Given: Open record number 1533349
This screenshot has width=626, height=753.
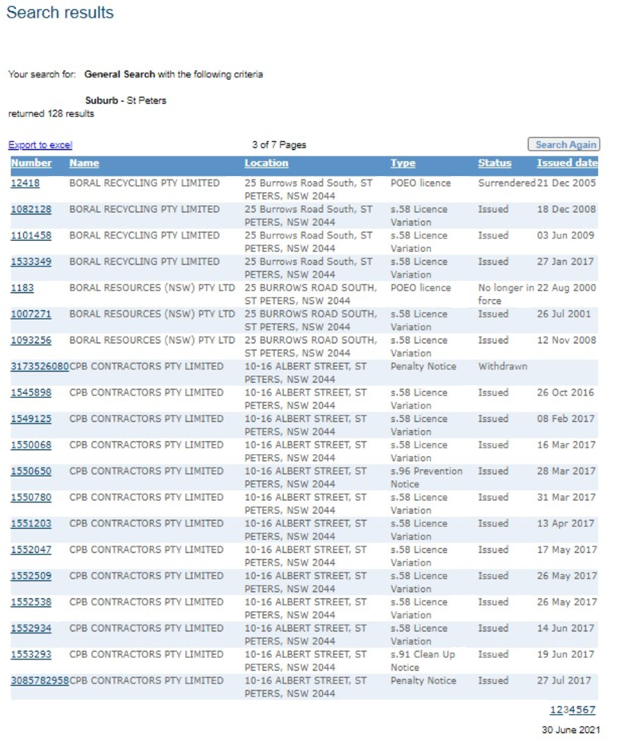Looking at the screenshot, I should [31, 262].
